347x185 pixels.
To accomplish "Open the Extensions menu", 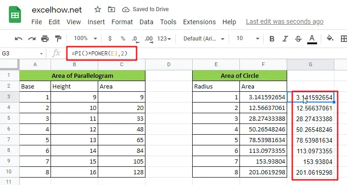I will [x=199, y=22].
